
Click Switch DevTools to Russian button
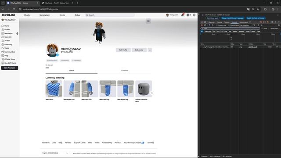pos(256,18)
